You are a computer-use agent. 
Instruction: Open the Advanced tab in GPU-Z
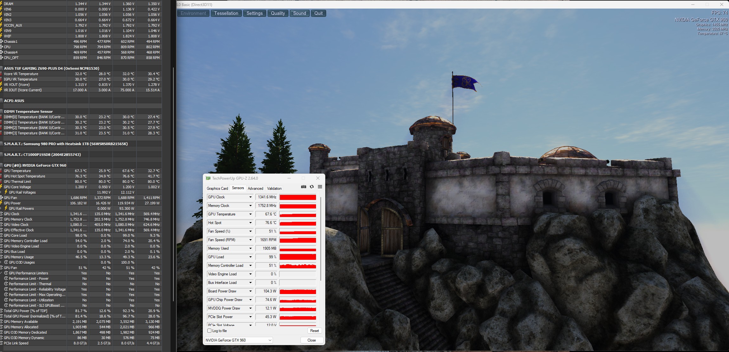click(255, 189)
